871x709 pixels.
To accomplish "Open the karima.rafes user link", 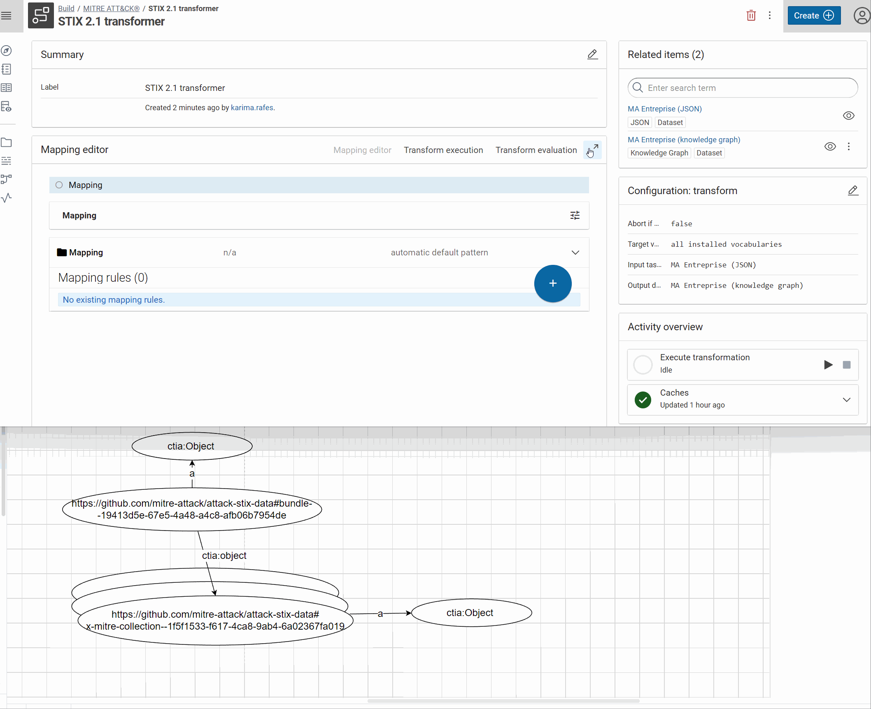I will point(252,108).
